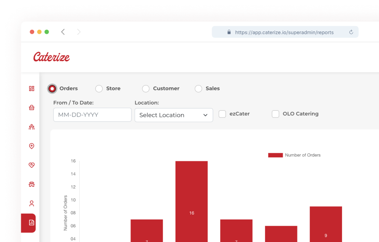
Task: Toggle the Number of Orders legend swatch
Action: click(x=275, y=155)
